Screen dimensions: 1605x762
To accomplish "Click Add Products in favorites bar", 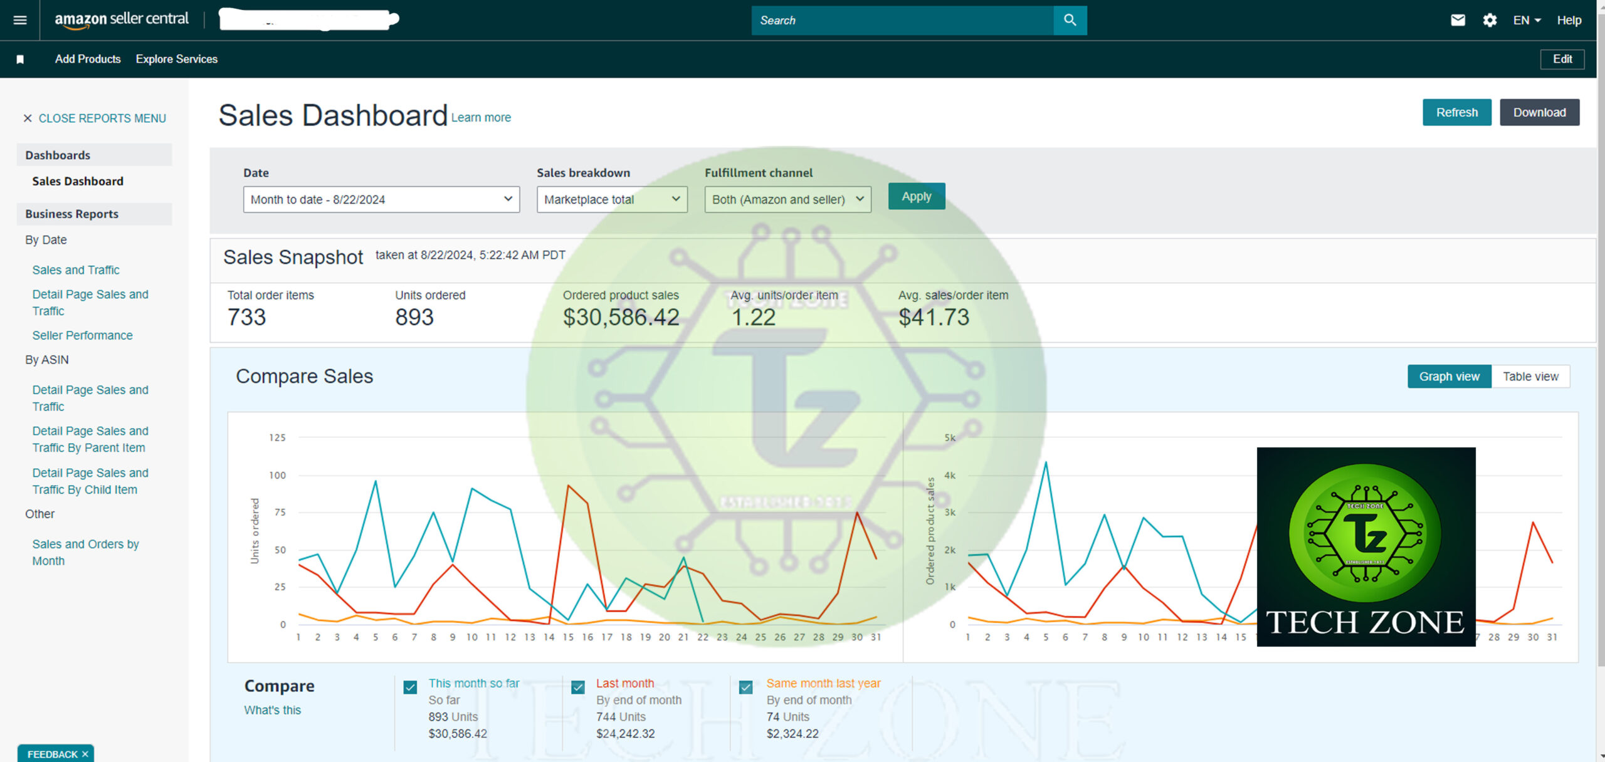I will point(88,59).
